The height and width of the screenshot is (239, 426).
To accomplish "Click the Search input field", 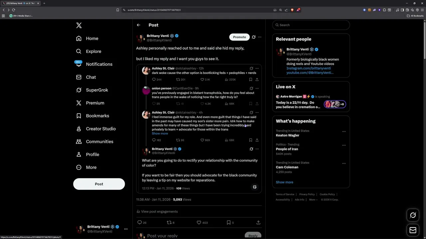I will coord(311,25).
